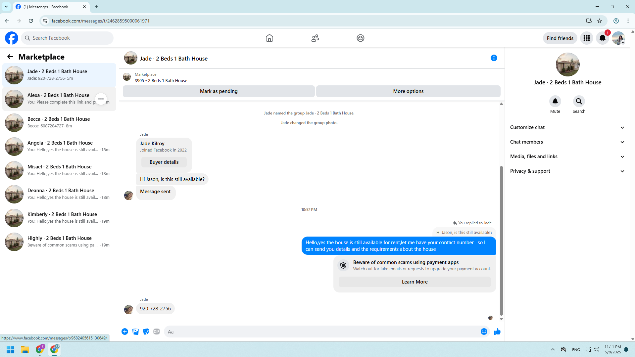The width and height of the screenshot is (635, 357).
Task: Click the chat message scrollbar
Action: (x=501, y=241)
